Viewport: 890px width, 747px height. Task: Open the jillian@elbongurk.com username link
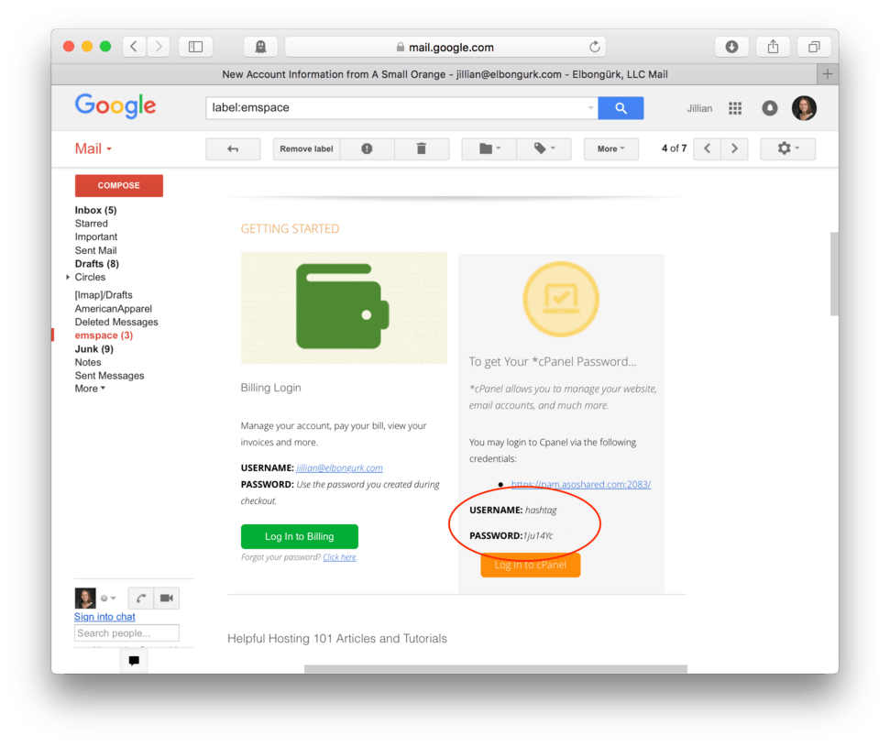[339, 467]
